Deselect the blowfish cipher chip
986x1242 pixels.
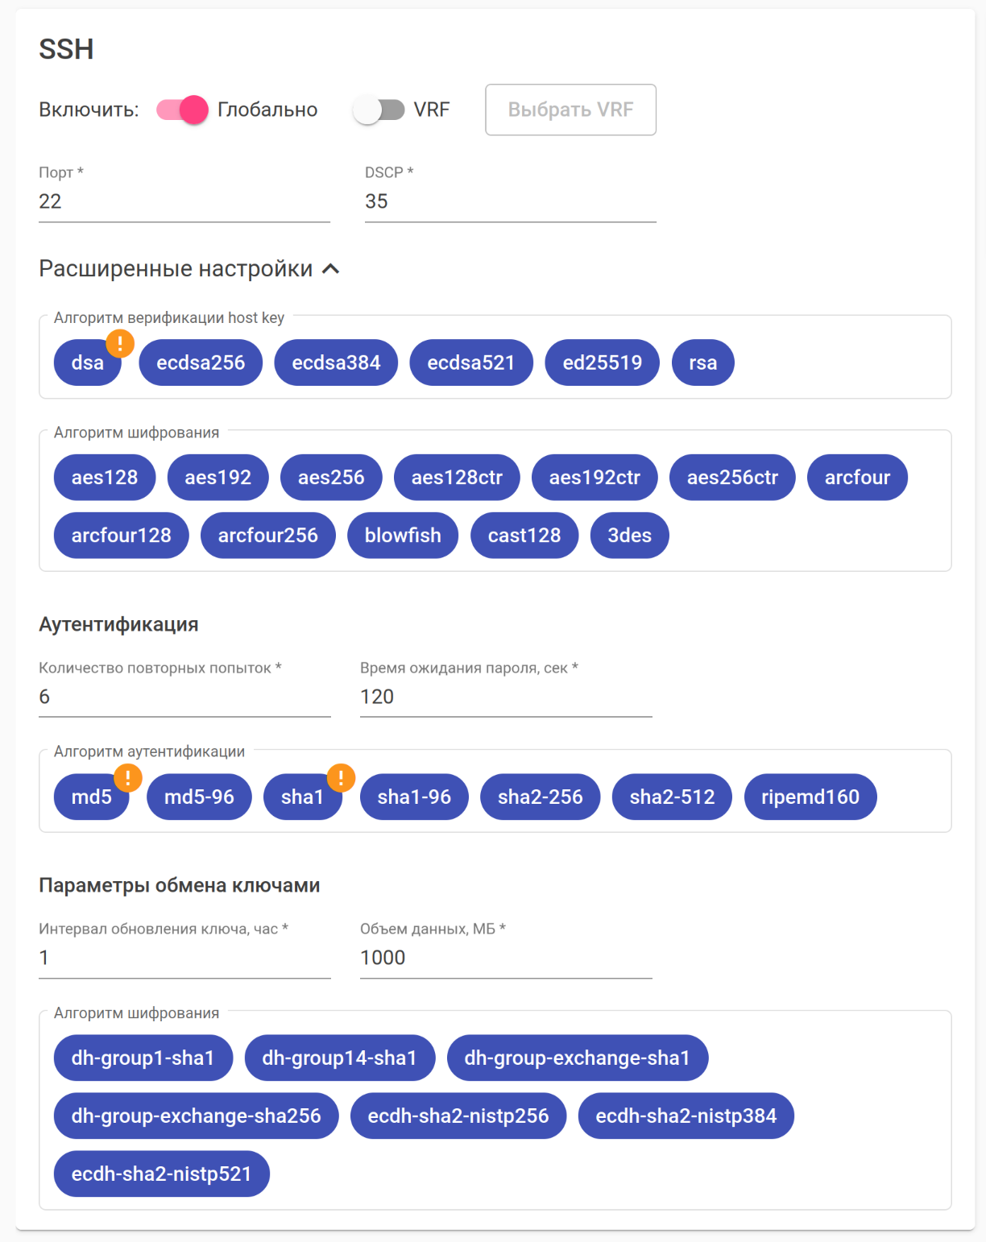click(403, 536)
